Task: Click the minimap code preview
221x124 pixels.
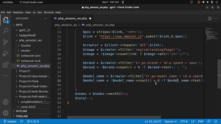Action: tap(211, 34)
